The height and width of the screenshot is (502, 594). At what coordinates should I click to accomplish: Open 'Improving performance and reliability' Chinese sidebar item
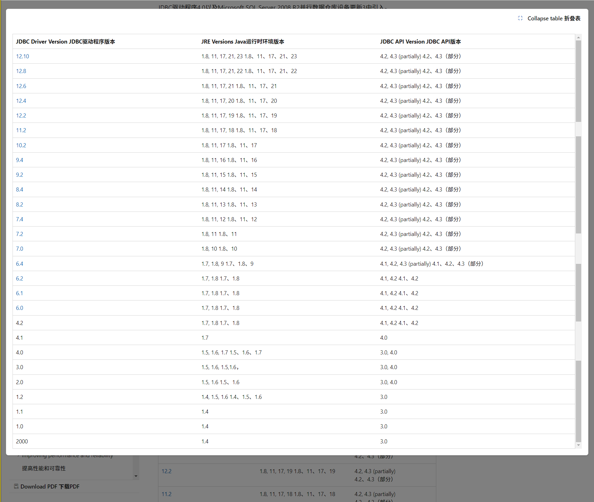[44, 468]
